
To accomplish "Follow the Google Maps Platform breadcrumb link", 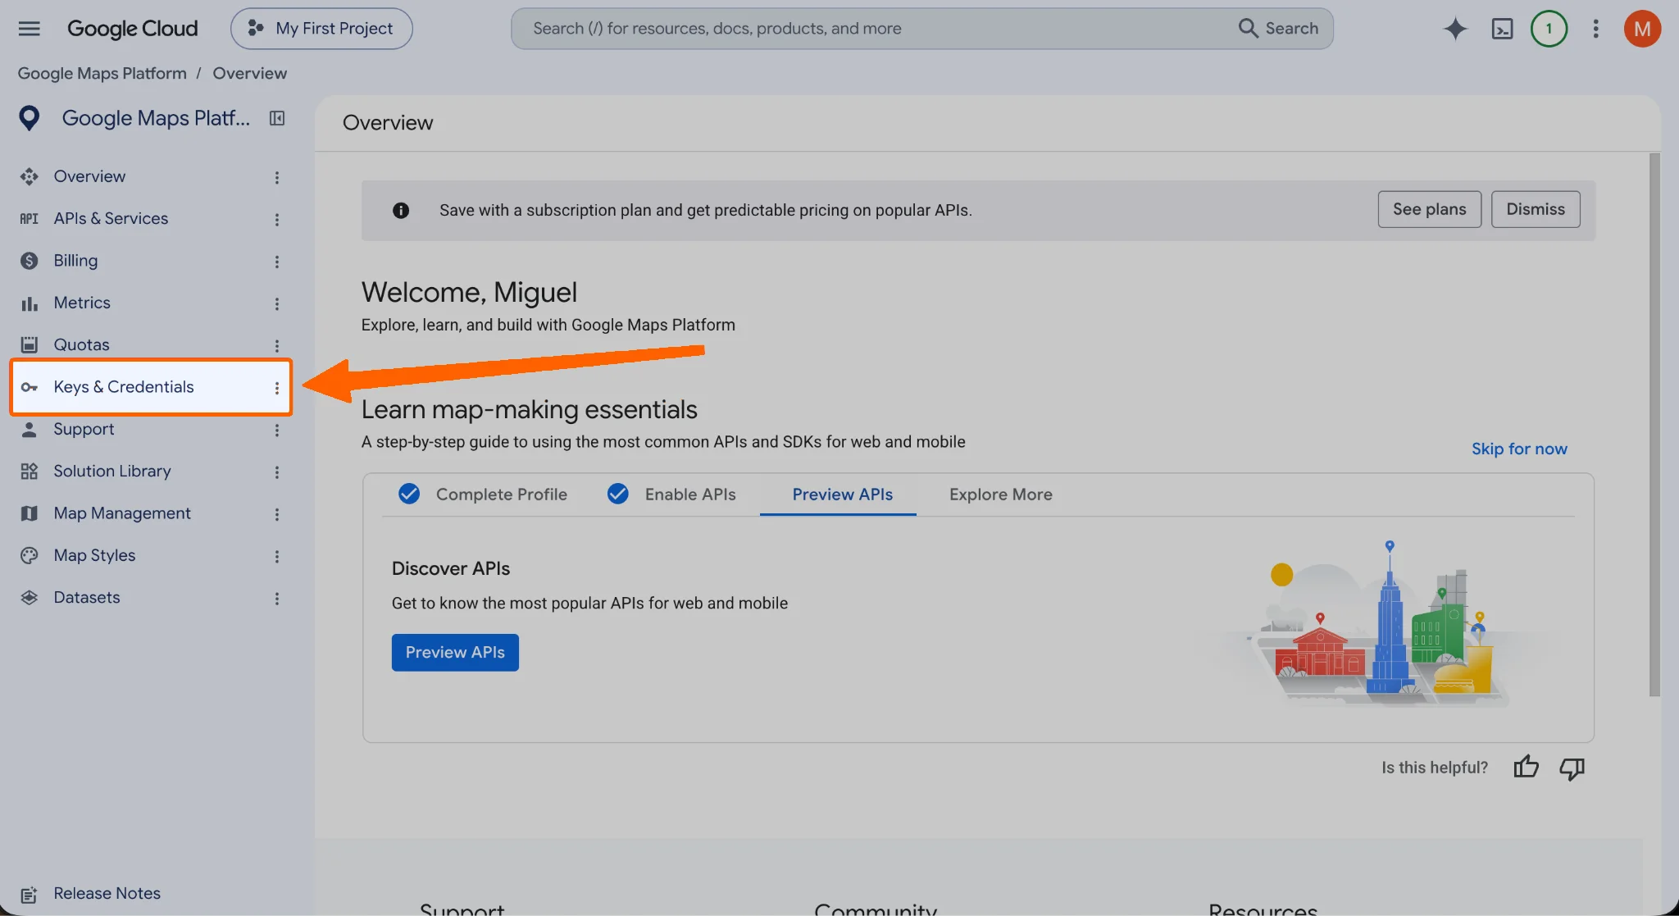I will (102, 73).
